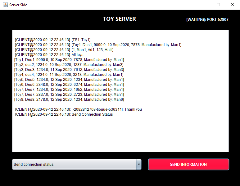Expand the dropdown arrow beside Send connection status
This screenshot has height=186, width=240.
click(139, 164)
